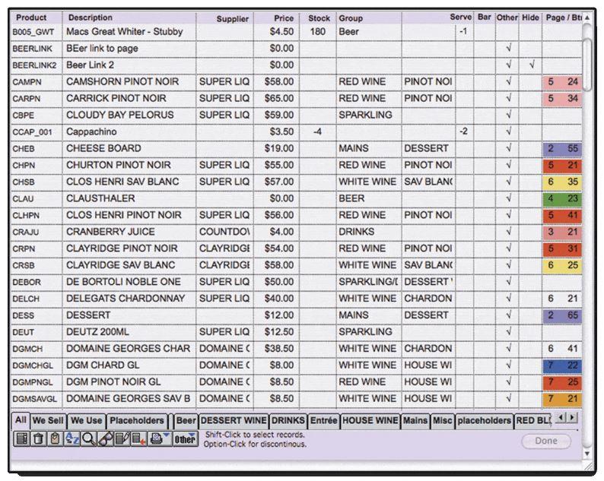
Task: Click the purple 2 55 page cell
Action: coord(562,148)
